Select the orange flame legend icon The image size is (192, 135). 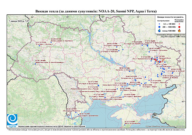pos(179,30)
